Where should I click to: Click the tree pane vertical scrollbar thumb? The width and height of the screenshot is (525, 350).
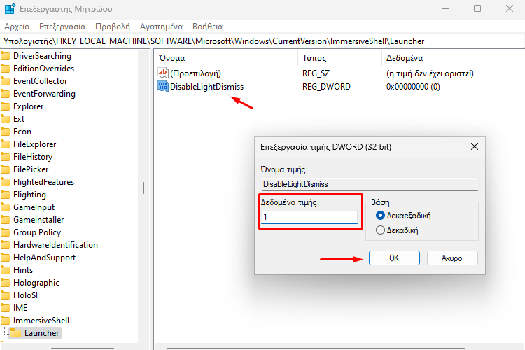coord(143,188)
